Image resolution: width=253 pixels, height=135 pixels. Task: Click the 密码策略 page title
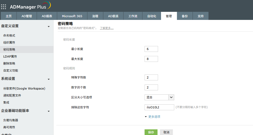65,24
